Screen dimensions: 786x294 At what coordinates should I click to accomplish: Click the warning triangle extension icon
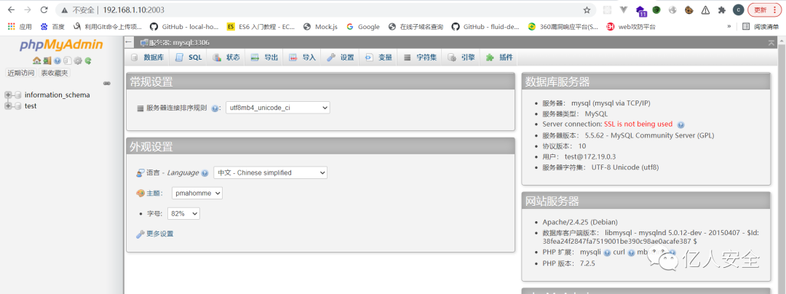click(x=705, y=9)
